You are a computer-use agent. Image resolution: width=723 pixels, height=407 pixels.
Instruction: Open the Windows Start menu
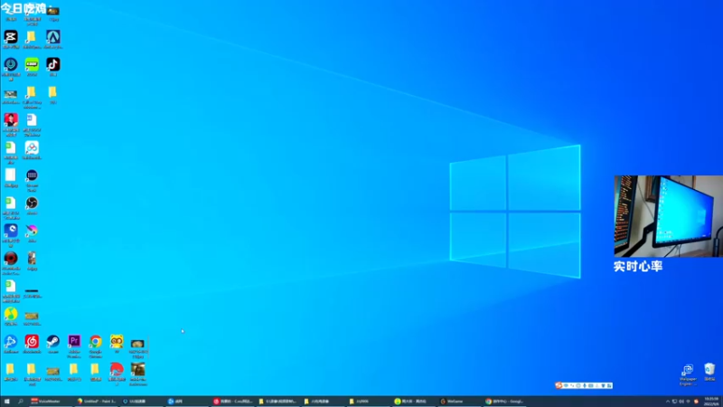pyautogui.click(x=6, y=402)
